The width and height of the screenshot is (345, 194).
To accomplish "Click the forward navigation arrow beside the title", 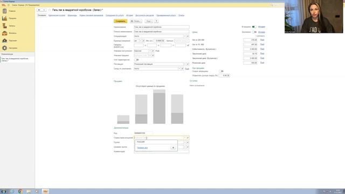I will pos(44,10).
